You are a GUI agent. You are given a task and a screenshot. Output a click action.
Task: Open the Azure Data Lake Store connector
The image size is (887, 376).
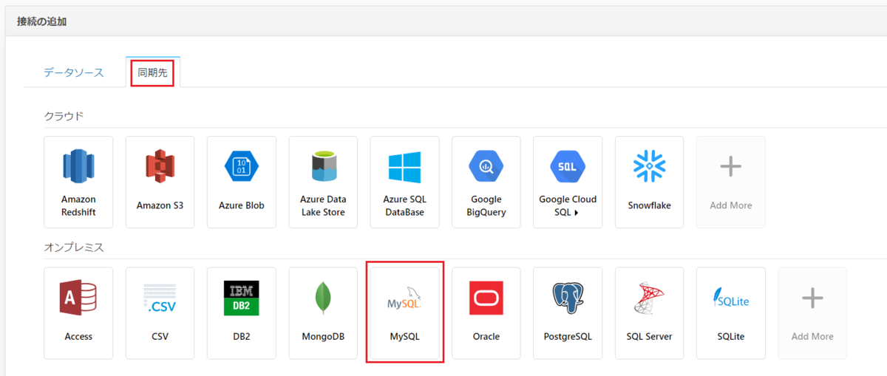click(x=323, y=182)
